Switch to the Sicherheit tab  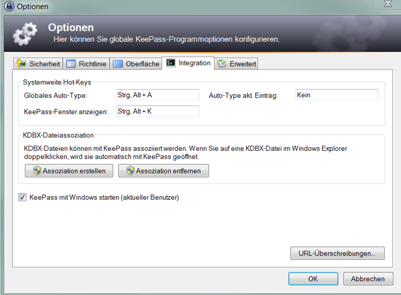click(38, 63)
